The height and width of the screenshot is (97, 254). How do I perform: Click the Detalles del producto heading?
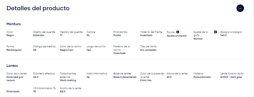click(x=38, y=8)
